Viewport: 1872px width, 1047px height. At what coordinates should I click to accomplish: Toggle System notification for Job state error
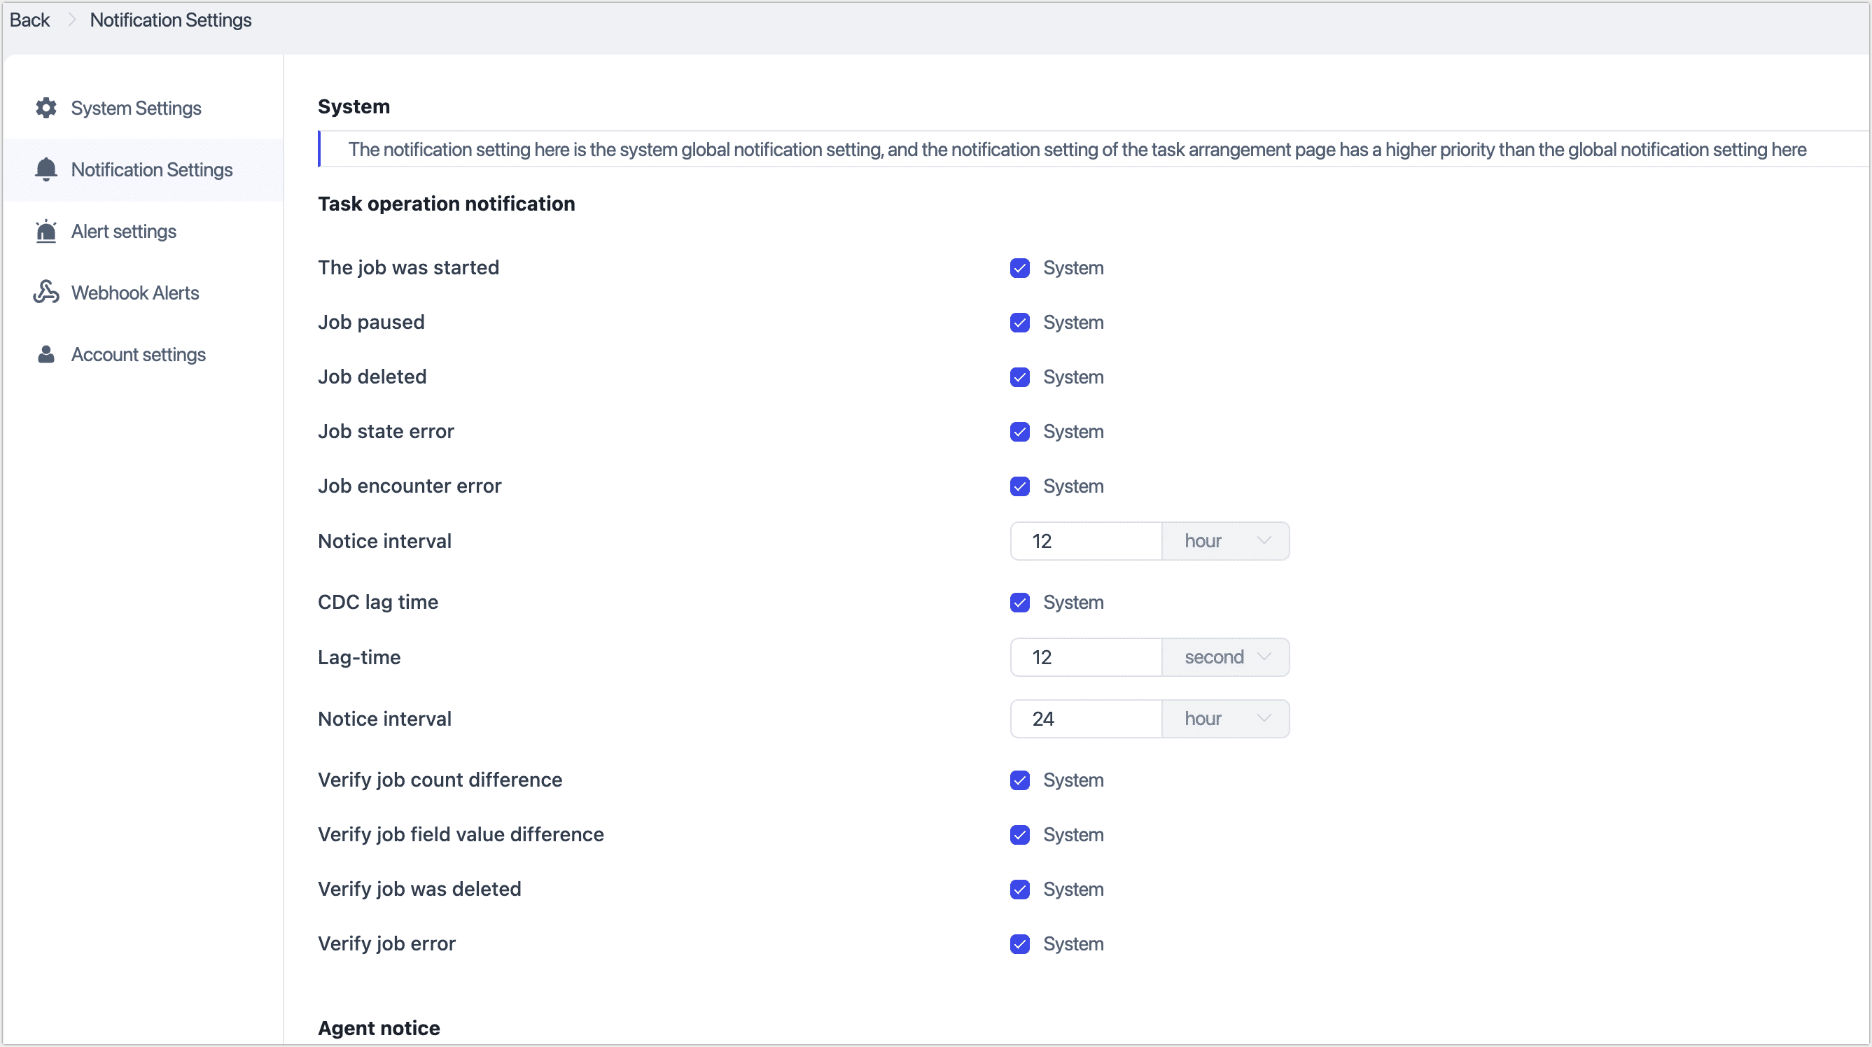pos(1019,432)
